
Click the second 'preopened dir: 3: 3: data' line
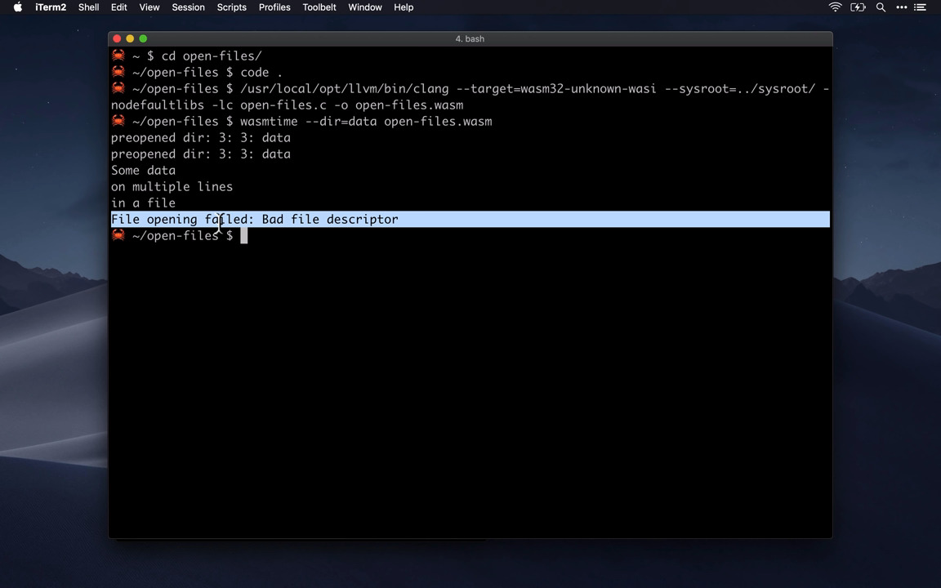pos(200,154)
